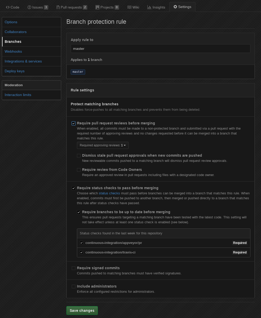Click the status checks link
Viewport: 261px width, 318px height.
coord(109,193)
